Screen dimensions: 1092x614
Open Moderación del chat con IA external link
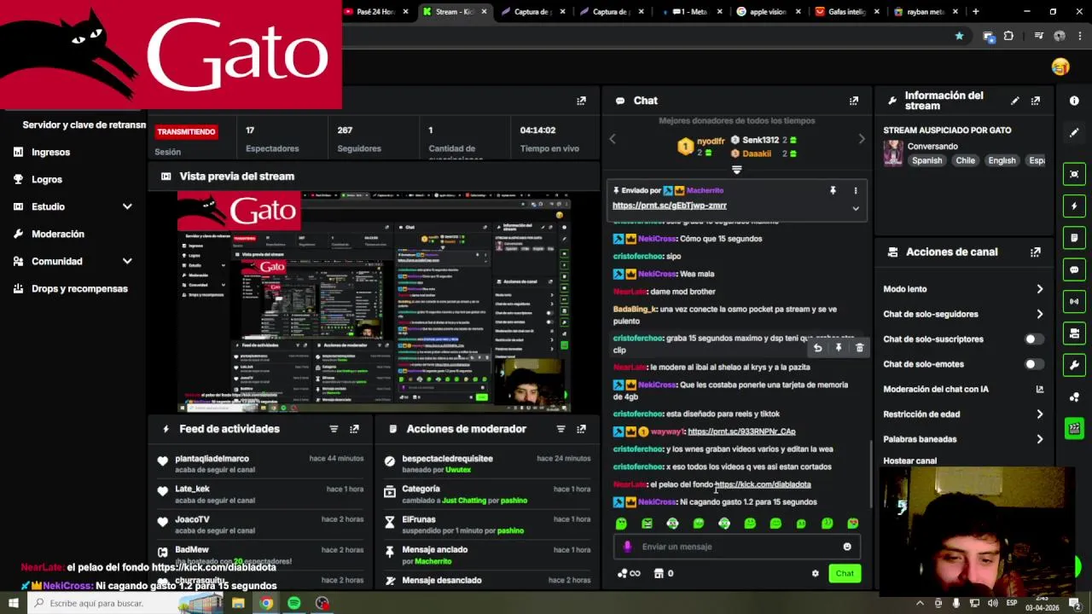click(1039, 389)
